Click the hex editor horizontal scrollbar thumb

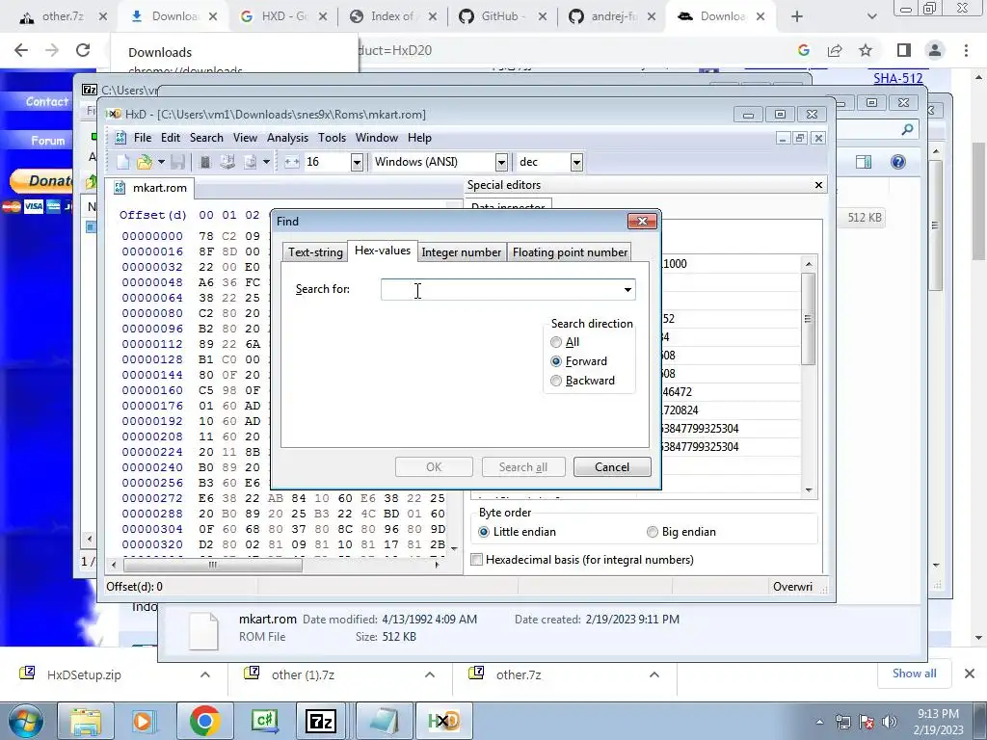213,565
